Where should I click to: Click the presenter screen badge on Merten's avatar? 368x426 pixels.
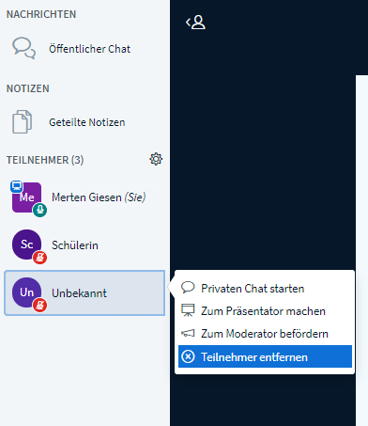[x=17, y=186]
